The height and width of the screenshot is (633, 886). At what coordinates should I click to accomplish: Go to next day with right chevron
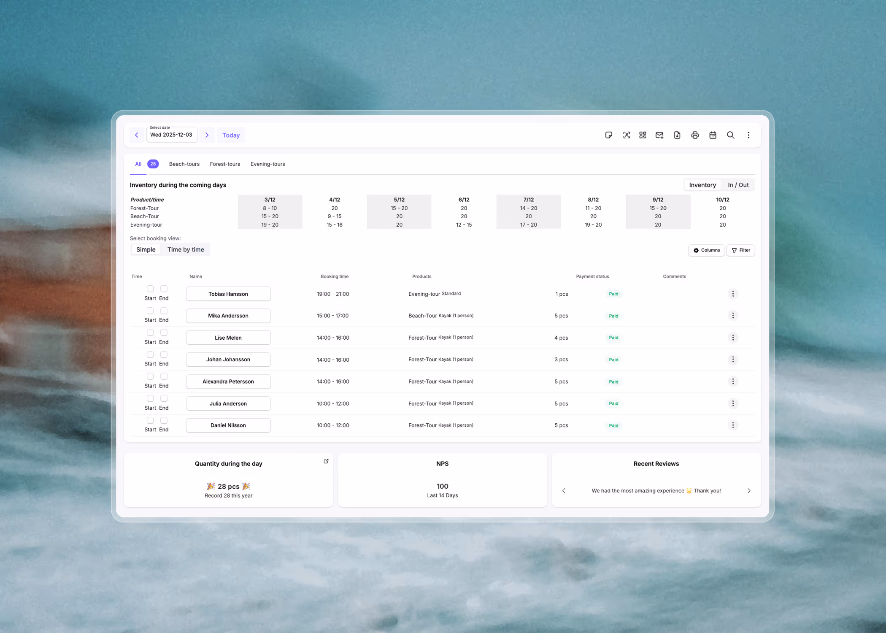pos(207,135)
